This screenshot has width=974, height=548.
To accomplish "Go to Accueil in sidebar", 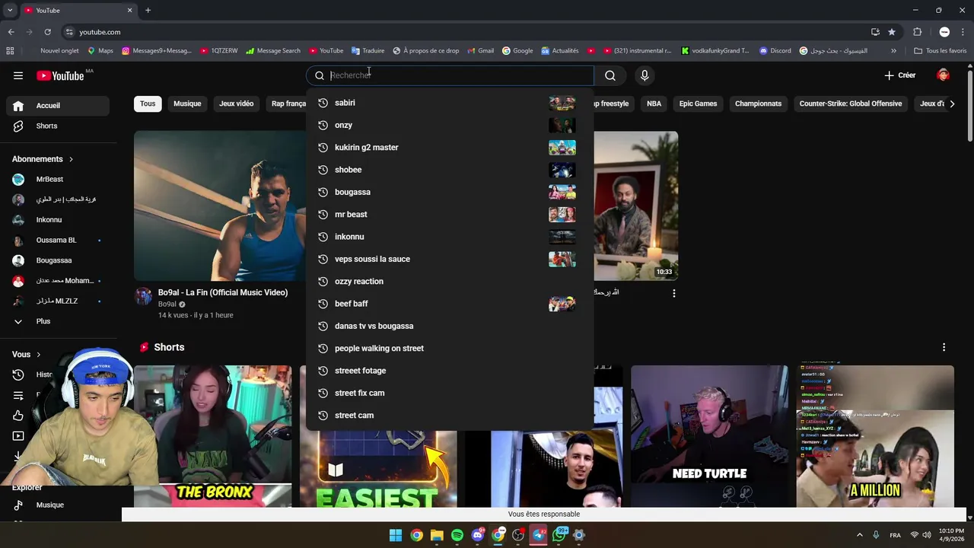I will (x=58, y=106).
